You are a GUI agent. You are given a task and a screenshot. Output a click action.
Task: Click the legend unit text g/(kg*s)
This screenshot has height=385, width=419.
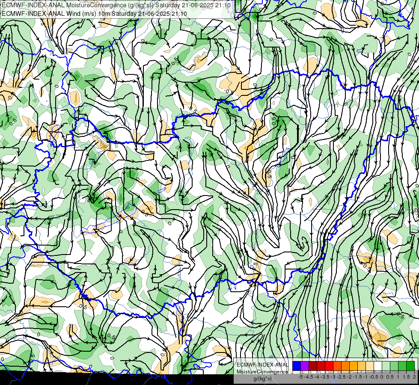point(263,379)
